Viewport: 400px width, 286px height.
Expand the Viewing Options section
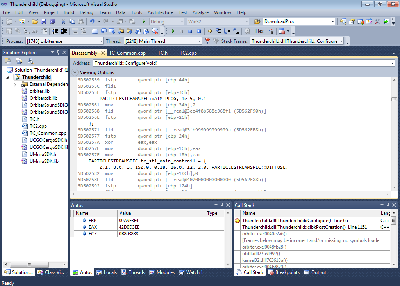point(75,72)
